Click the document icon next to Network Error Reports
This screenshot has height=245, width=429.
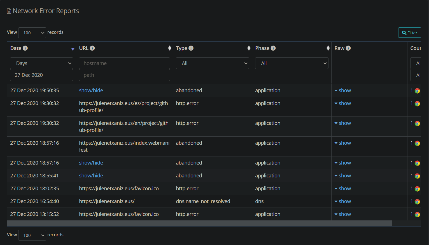9,11
